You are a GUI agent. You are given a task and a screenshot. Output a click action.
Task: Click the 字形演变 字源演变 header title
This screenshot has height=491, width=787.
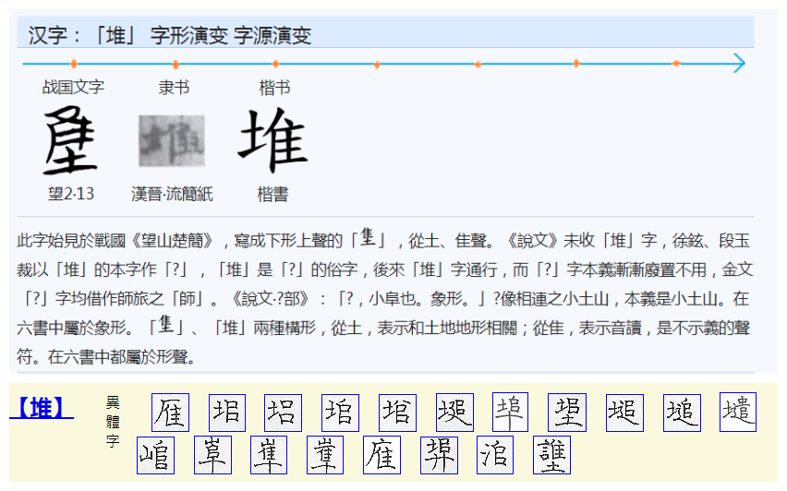pos(231,36)
